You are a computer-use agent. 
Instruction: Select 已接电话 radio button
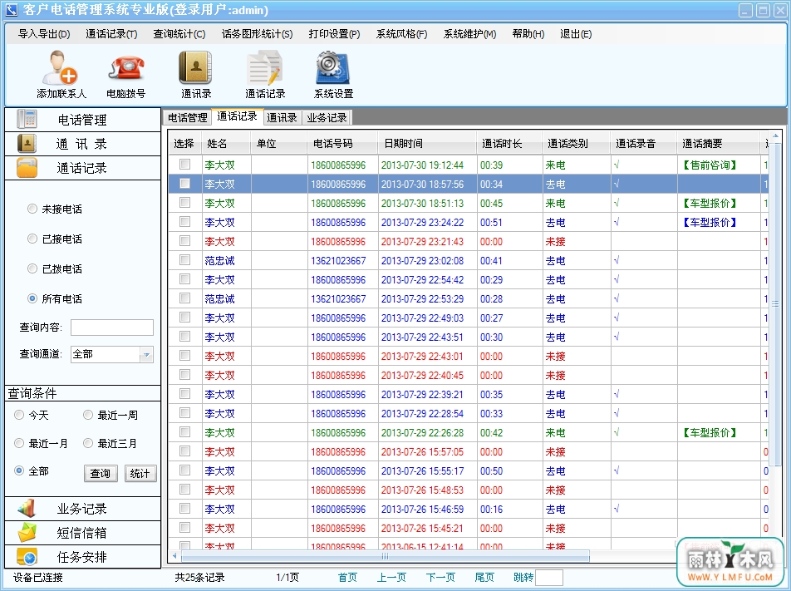click(x=32, y=239)
